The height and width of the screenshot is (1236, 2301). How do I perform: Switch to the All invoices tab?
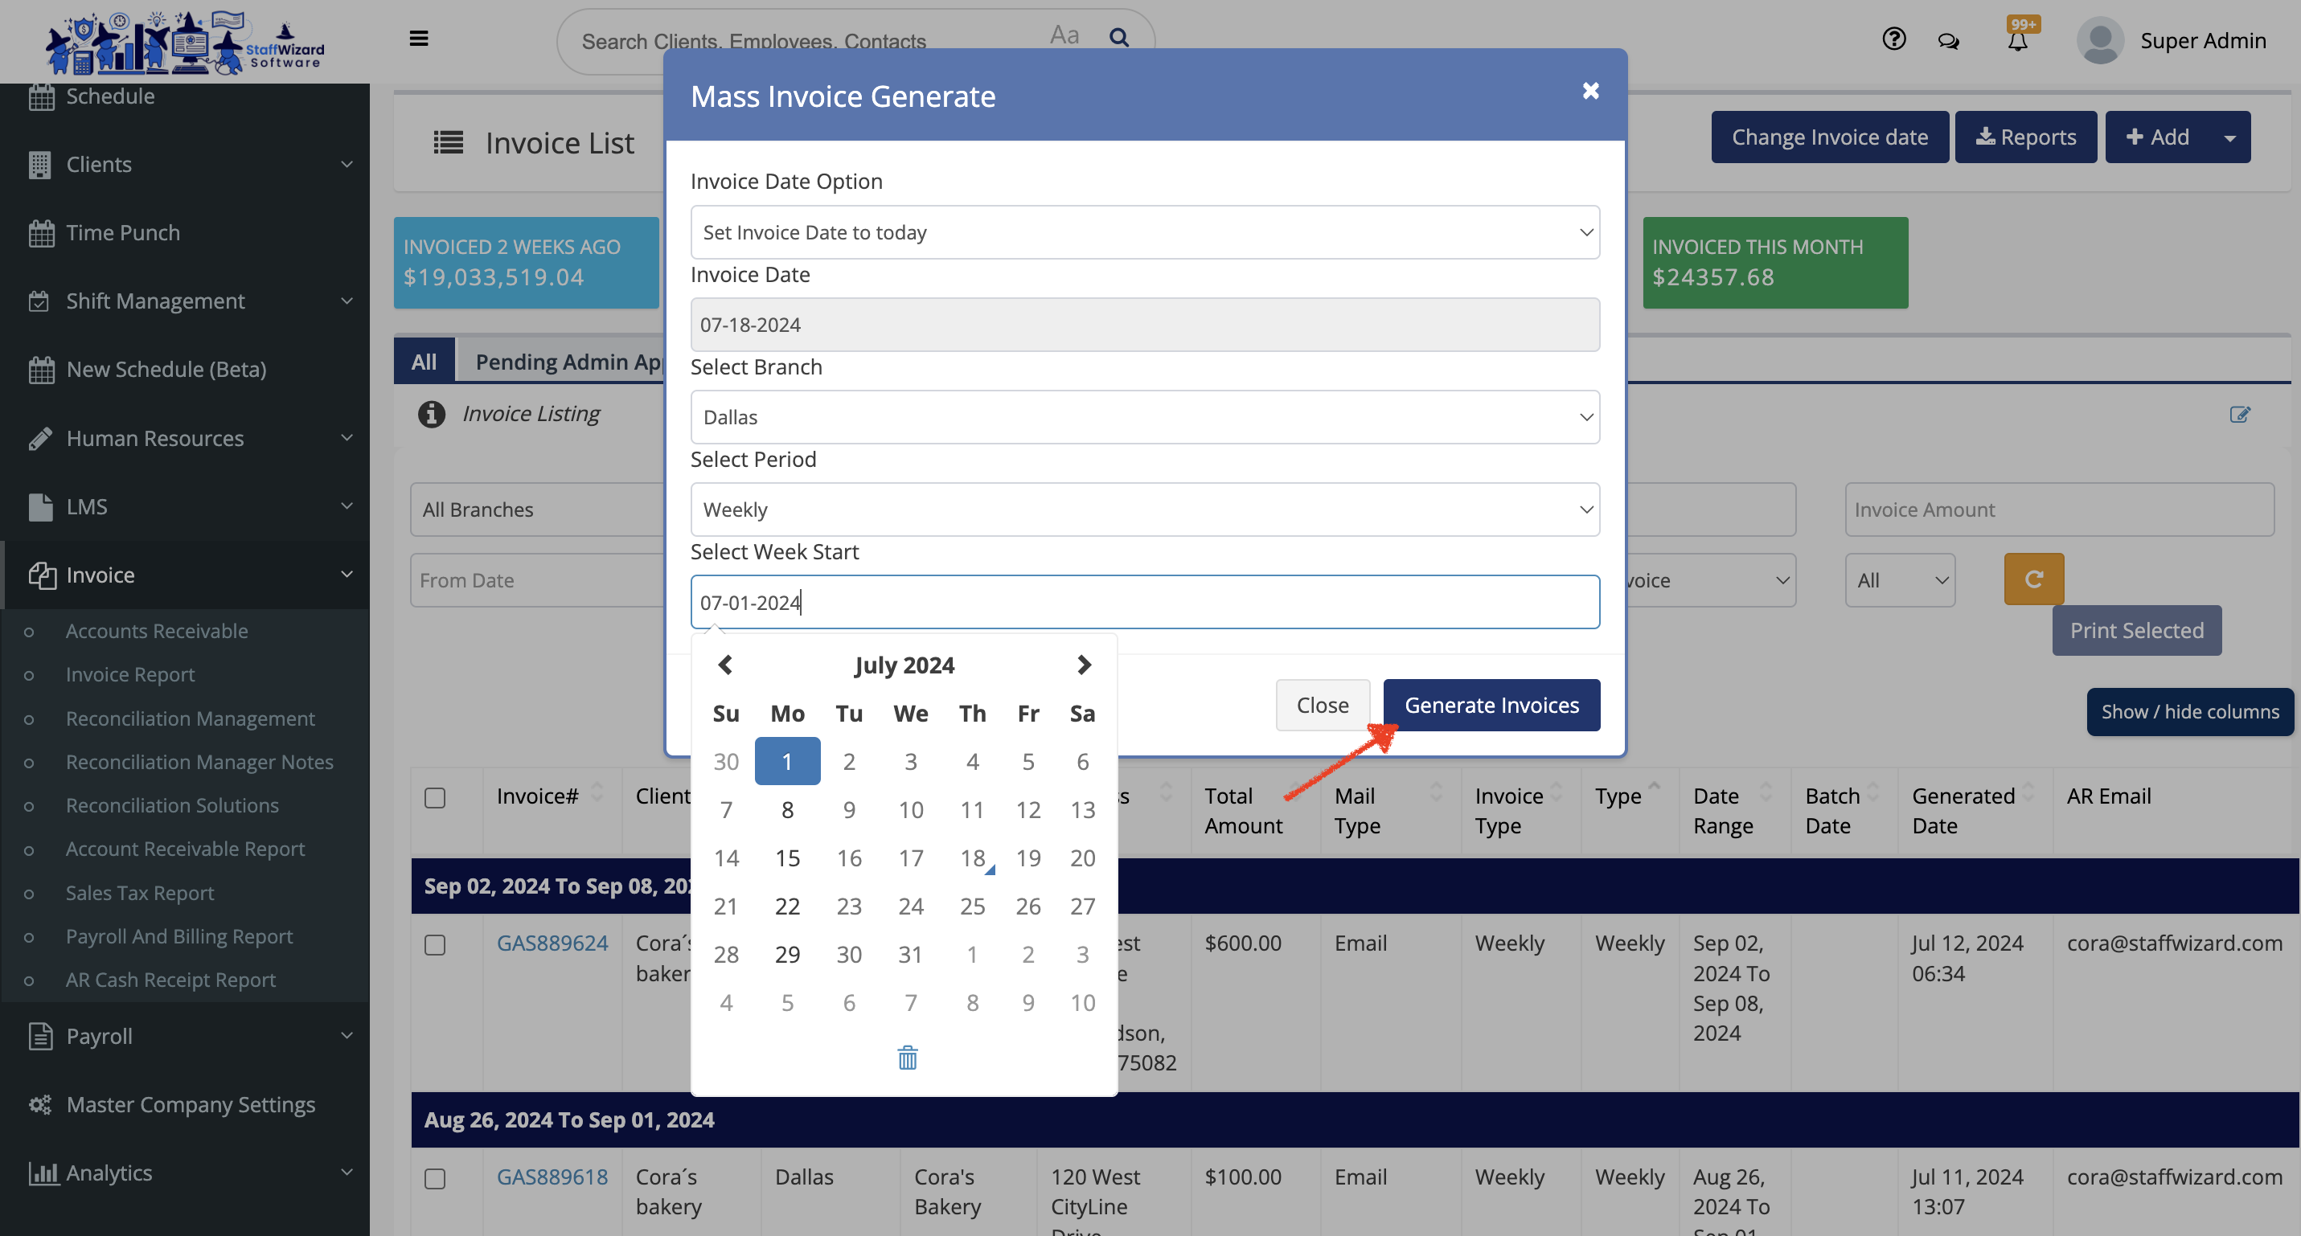424,362
